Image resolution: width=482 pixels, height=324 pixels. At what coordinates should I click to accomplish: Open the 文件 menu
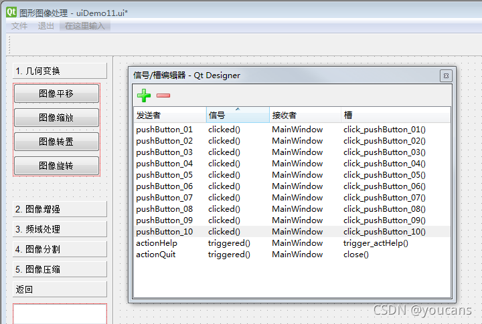(19, 26)
